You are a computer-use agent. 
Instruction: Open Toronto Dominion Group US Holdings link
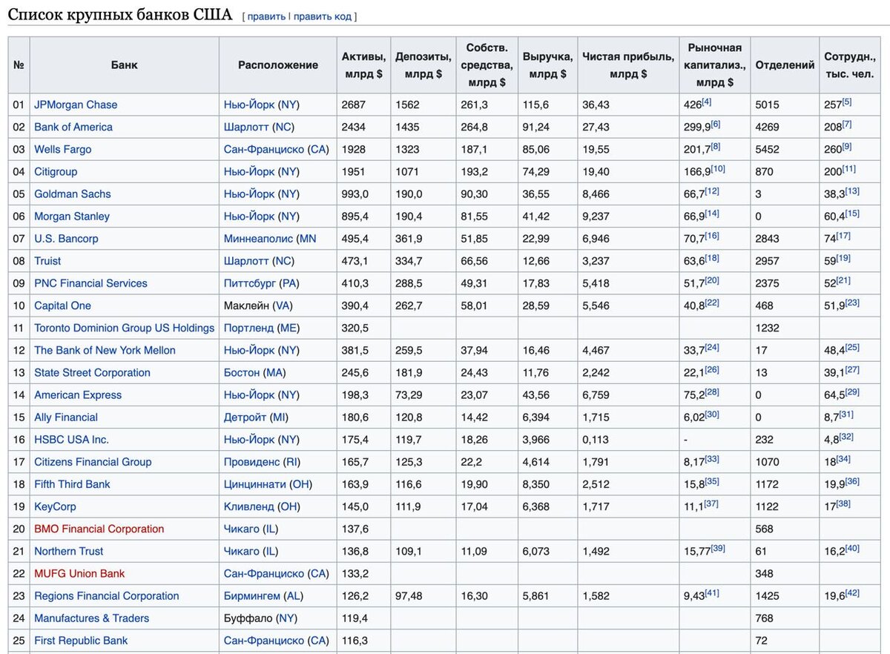[124, 328]
